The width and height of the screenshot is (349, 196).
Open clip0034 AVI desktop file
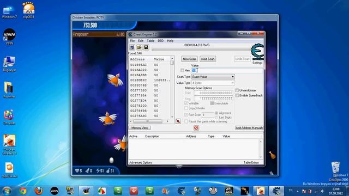[28, 10]
